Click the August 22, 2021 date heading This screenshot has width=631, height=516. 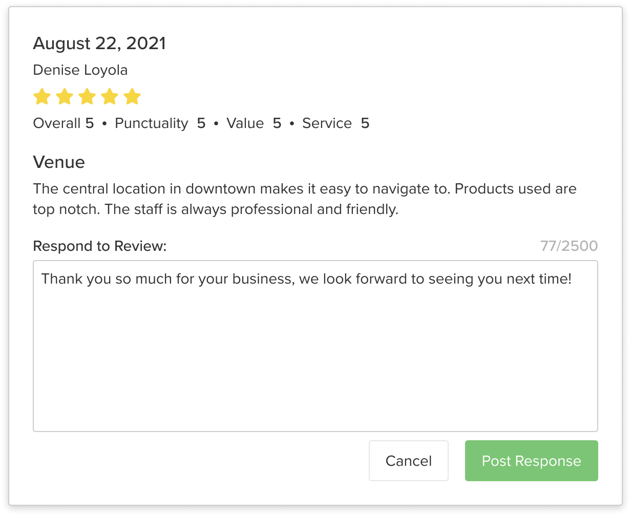click(99, 43)
